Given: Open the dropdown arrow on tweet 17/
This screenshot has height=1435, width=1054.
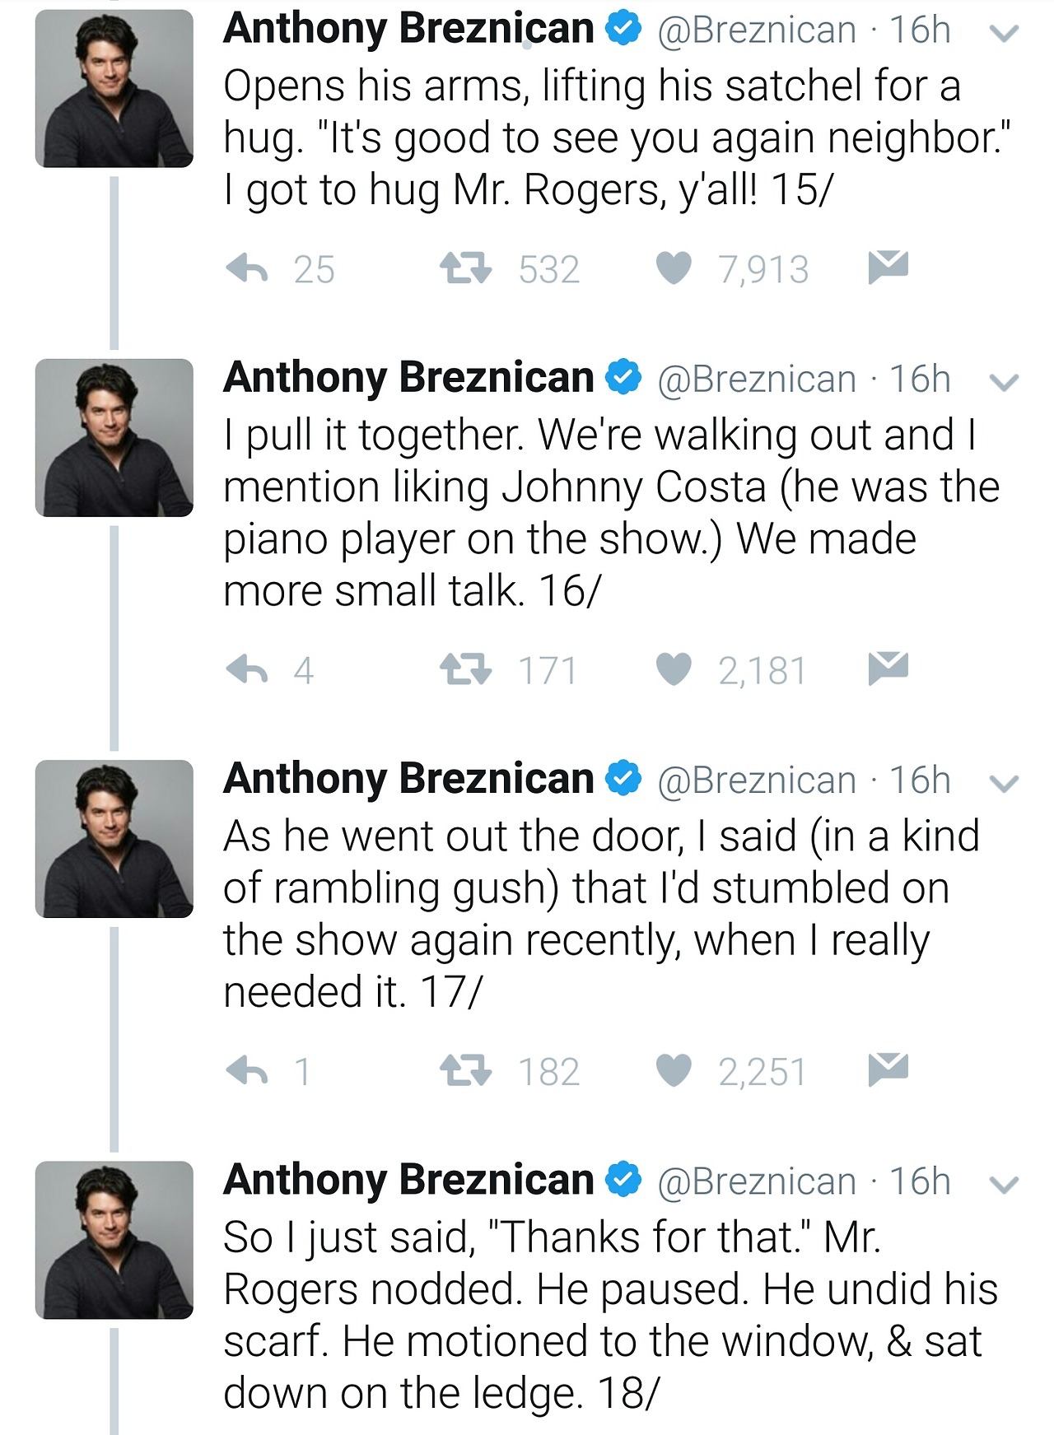Looking at the screenshot, I should [x=1004, y=784].
